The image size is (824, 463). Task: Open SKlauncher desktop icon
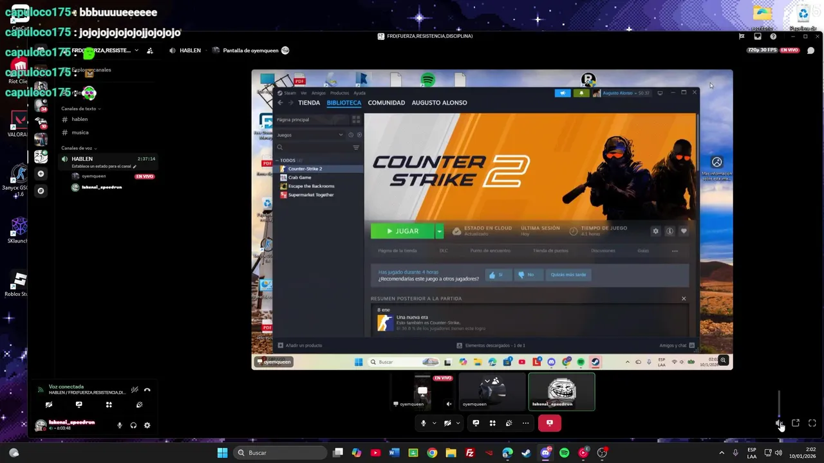pos(19,230)
